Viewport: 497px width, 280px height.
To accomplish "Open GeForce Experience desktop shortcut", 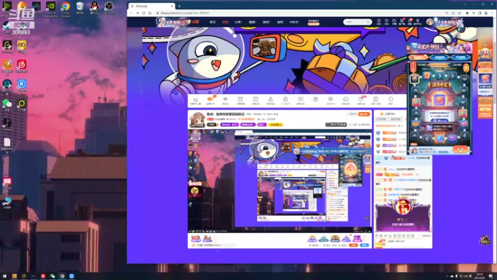I will [x=51, y=6].
